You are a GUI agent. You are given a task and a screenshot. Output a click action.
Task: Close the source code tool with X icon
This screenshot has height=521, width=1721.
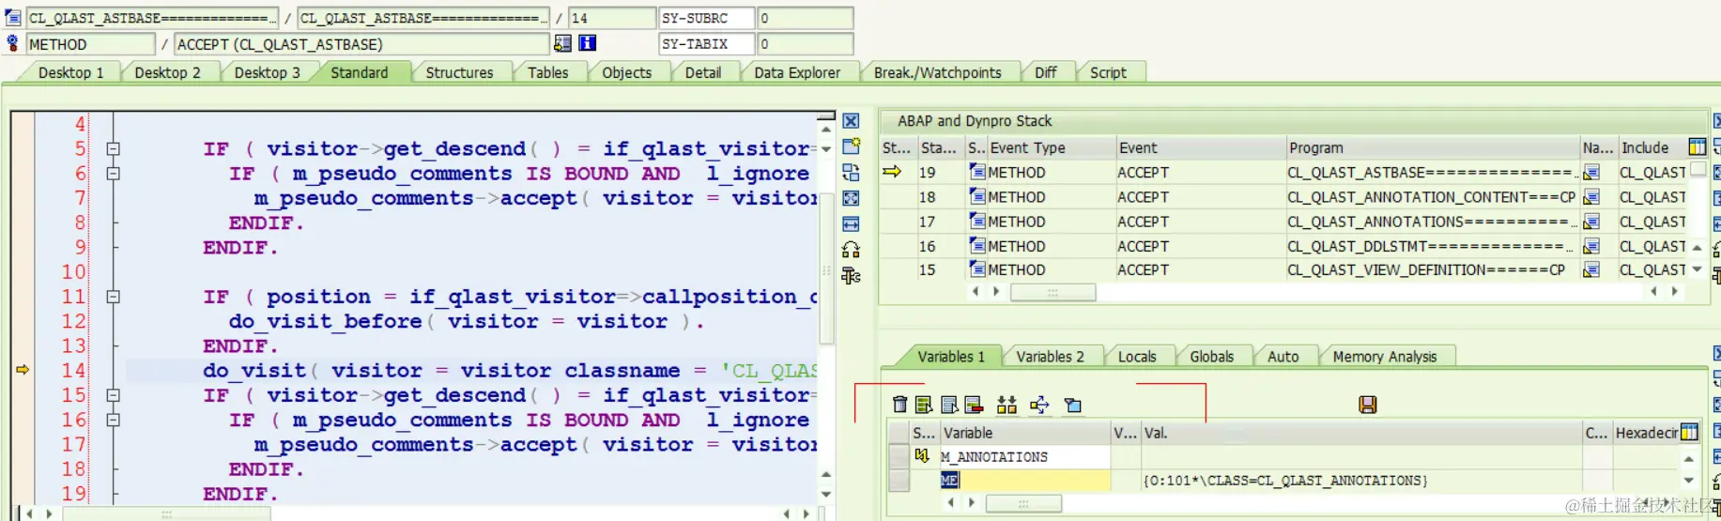point(851,121)
